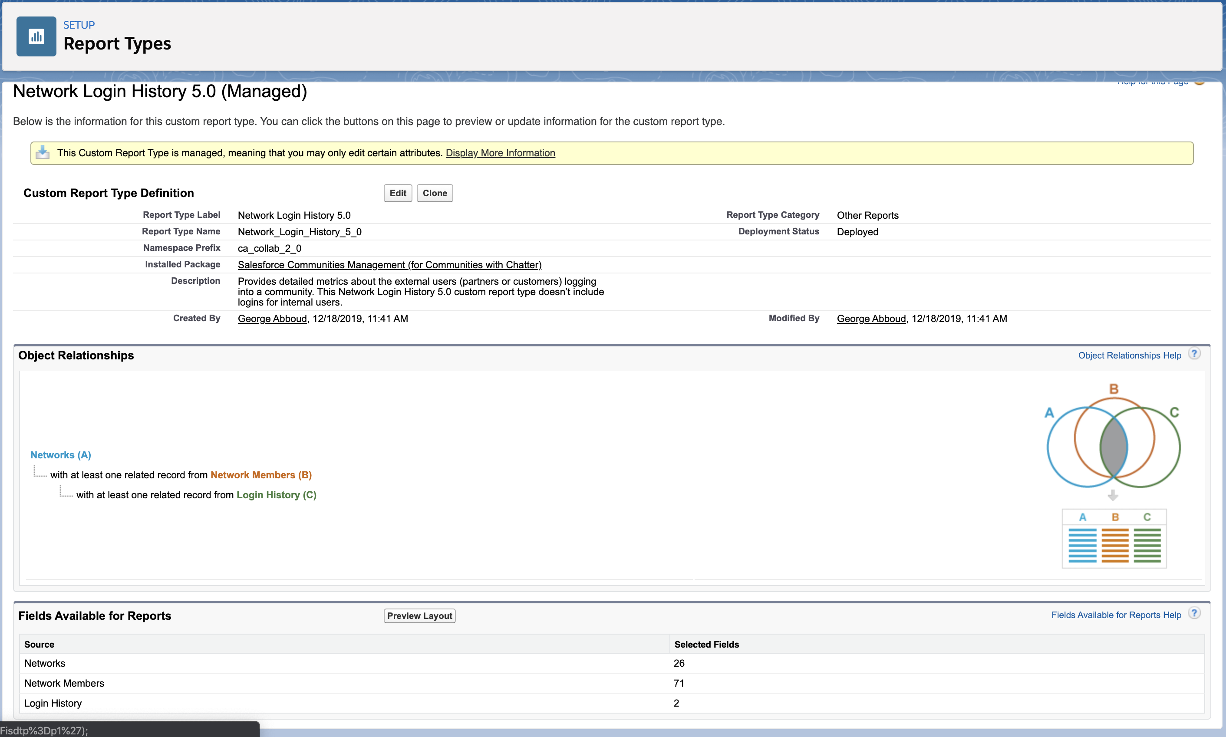Click the Fields Available help question mark icon
The image size is (1226, 737).
1194,614
